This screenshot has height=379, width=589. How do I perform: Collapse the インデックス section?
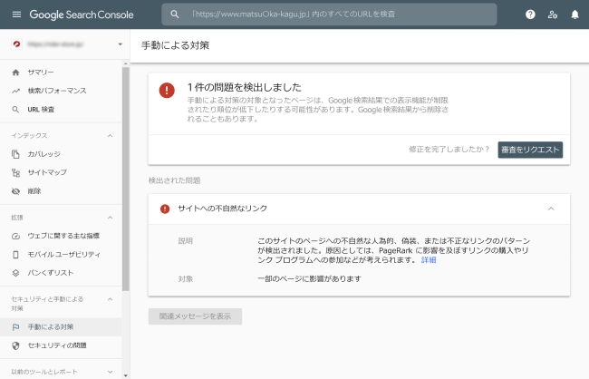point(110,136)
